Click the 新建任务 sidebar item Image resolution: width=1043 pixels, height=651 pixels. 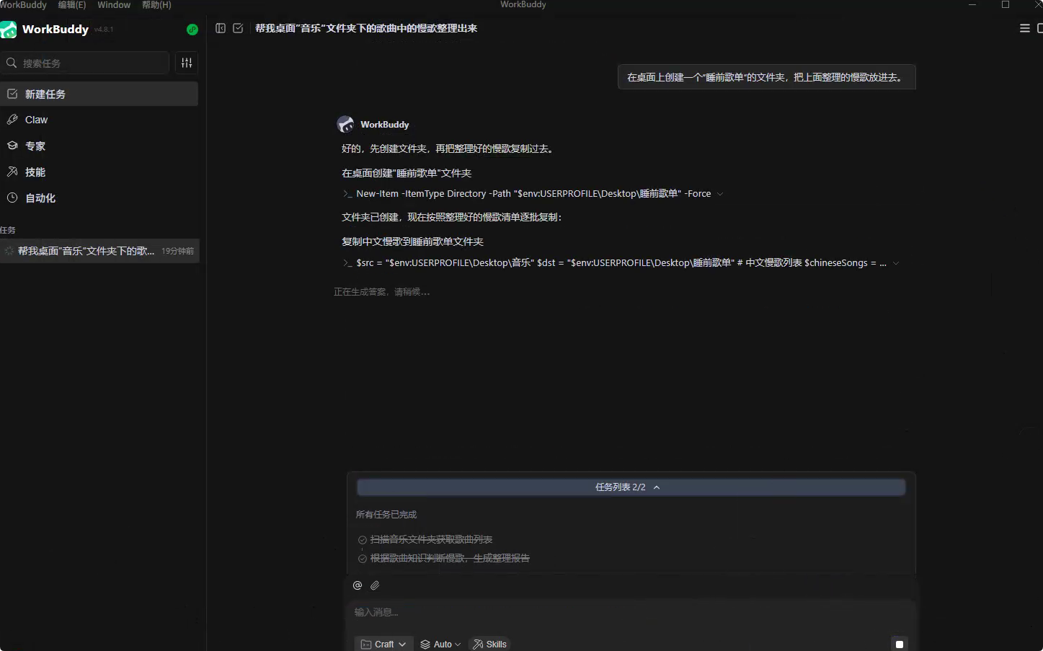click(99, 94)
